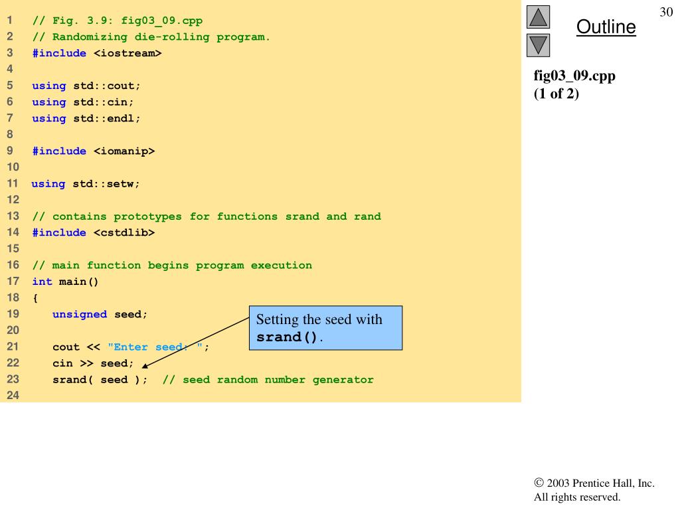Select comment '// Fig. 3.9: fig03_09.cpp'
This screenshot has width=680, height=510.
[117, 21]
